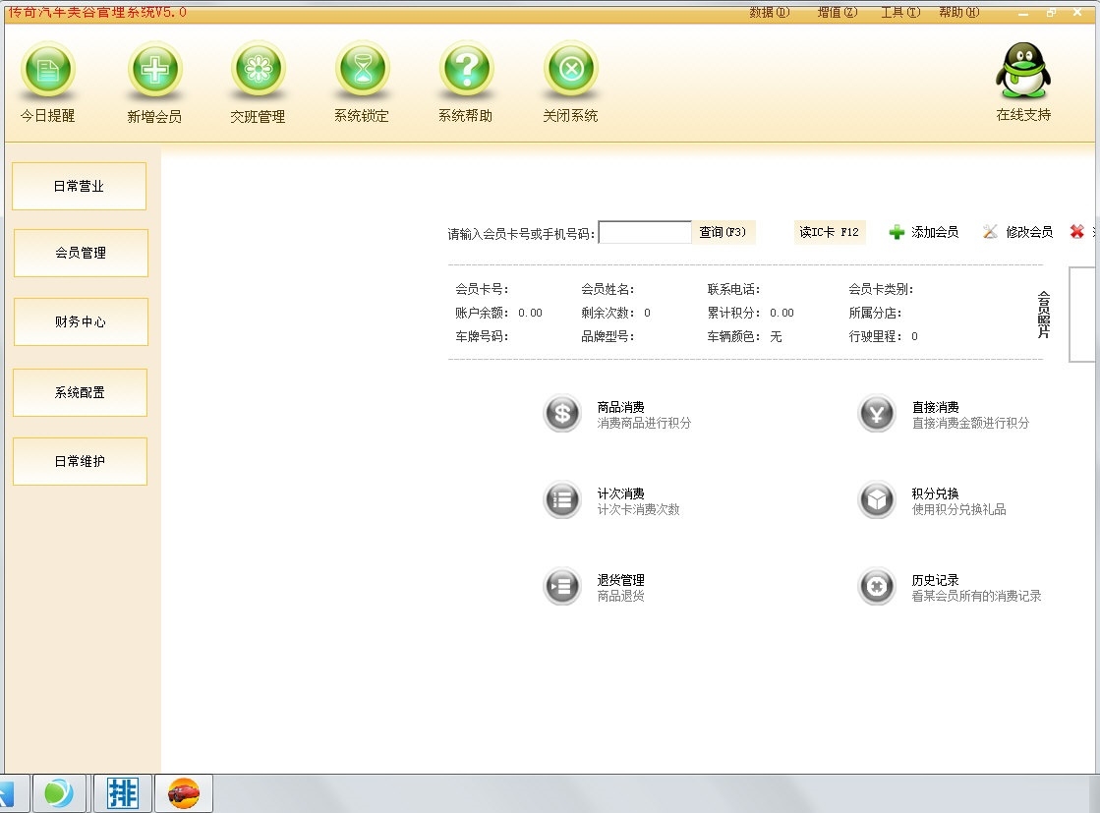Click the 新增会员 plus icon
The height and width of the screenshot is (813, 1100).
154,71
